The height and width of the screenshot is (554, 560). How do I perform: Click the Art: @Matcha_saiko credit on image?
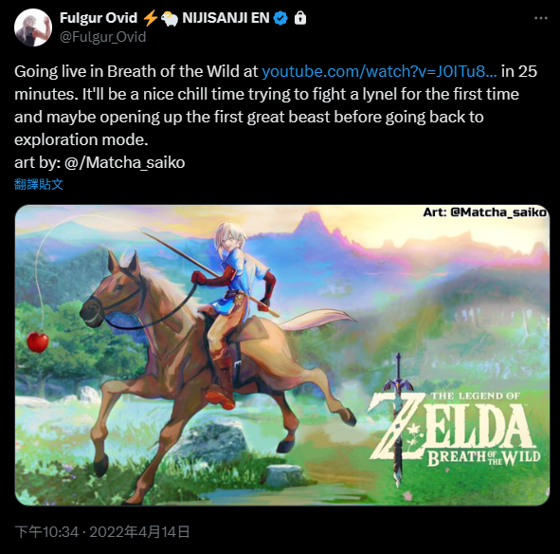pyautogui.click(x=484, y=212)
